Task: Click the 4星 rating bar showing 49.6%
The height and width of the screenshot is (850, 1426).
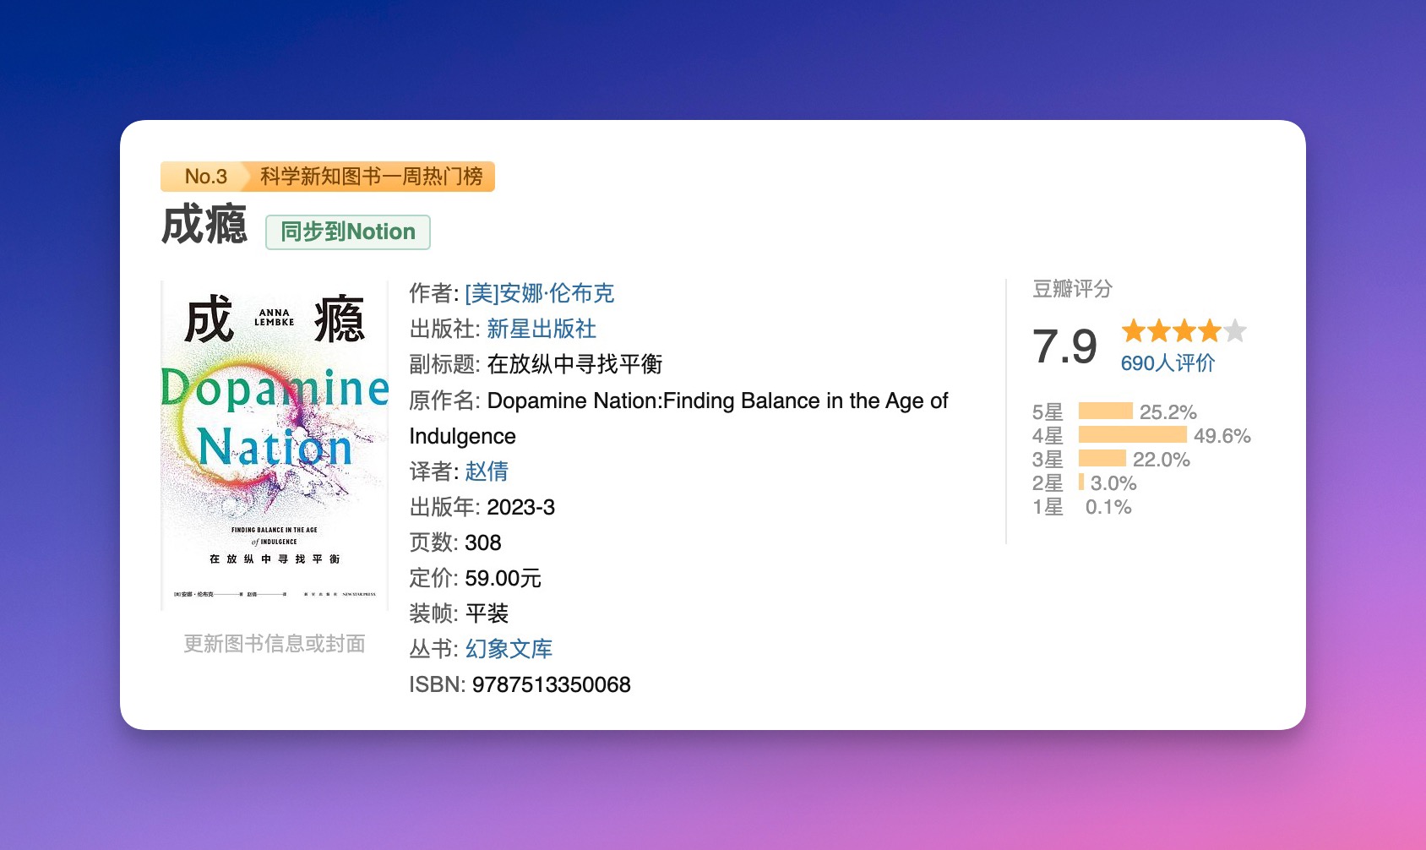Action: pyautogui.click(x=1134, y=436)
